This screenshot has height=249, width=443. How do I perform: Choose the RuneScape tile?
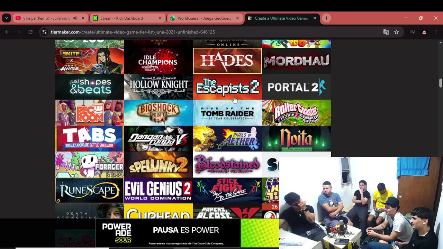pyautogui.click(x=89, y=191)
